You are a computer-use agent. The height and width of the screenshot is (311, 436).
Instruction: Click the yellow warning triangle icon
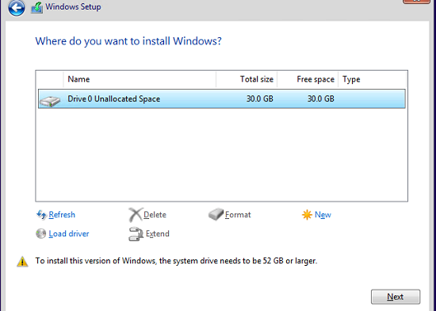pos(22,262)
